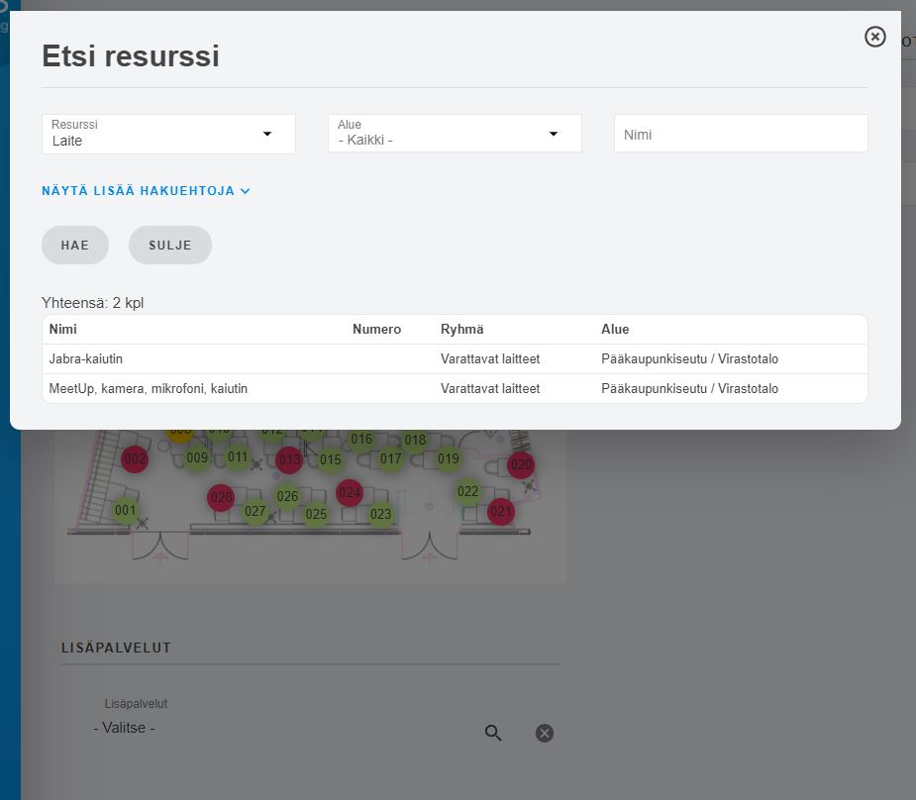The image size is (916, 800).
Task: Select red seat marker 028
Action: point(221,497)
